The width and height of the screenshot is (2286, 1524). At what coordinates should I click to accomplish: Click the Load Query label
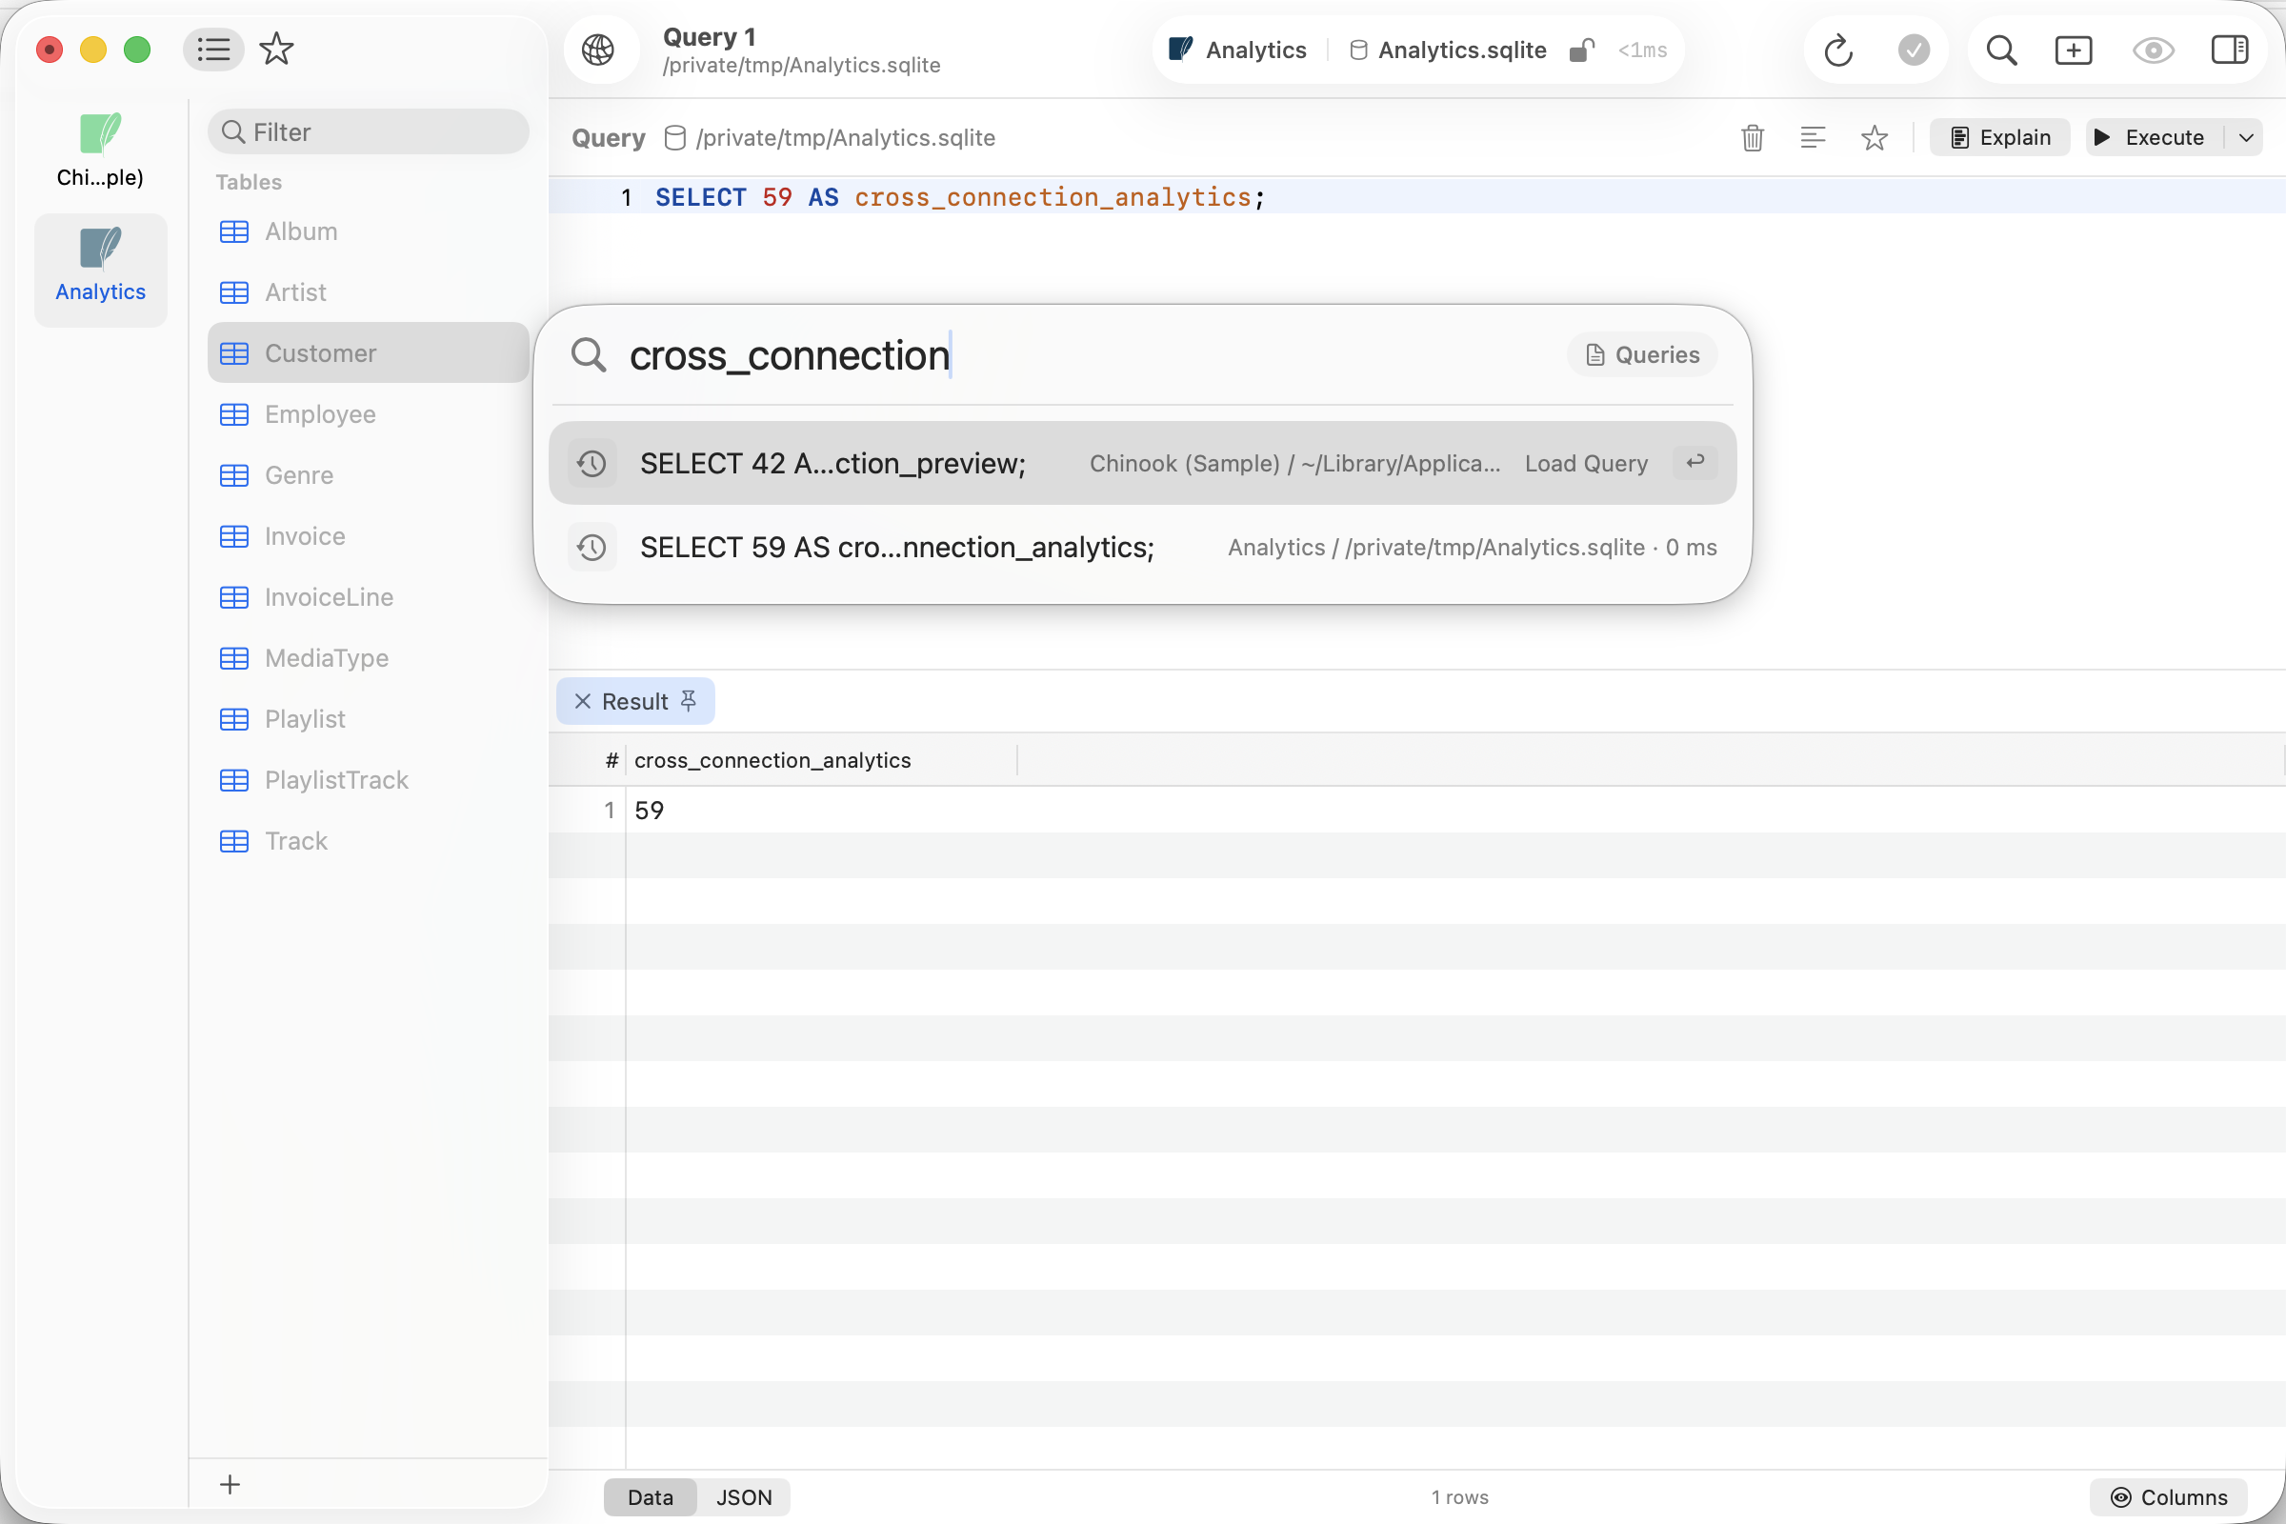click(x=1586, y=464)
